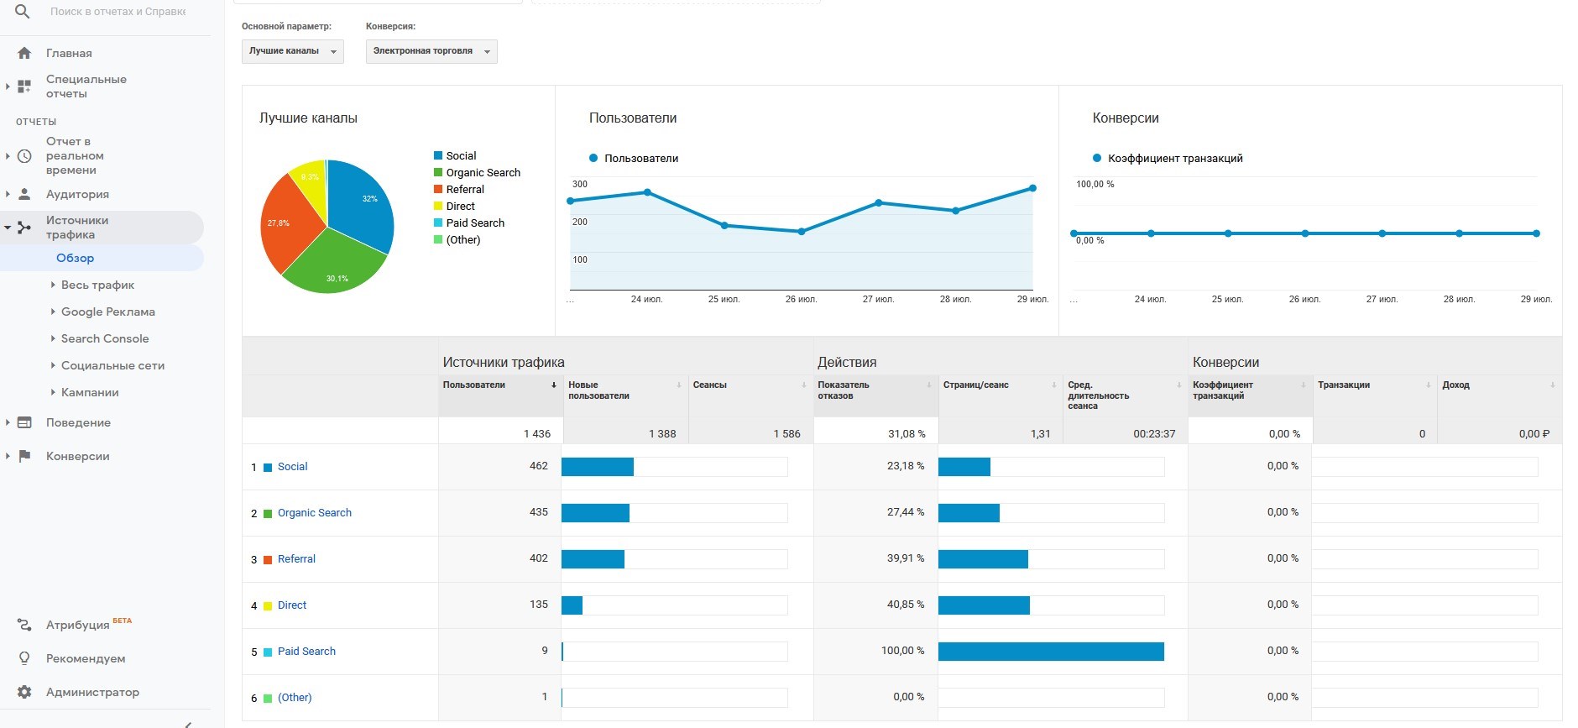This screenshot has width=1578, height=728.
Task: Click the Conversions flag icon
Action: [x=24, y=456]
